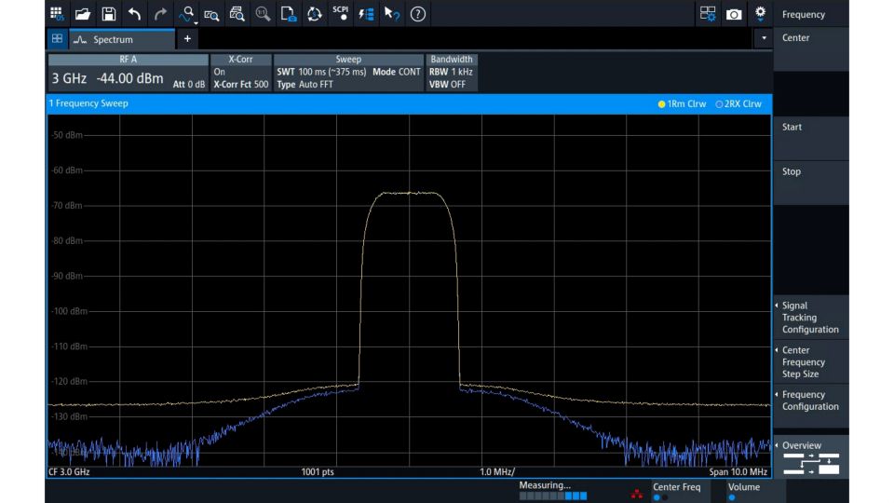Image resolution: width=894 pixels, height=503 pixels.
Task: Select the 1Rm Clrw trace label
Action: (x=682, y=103)
